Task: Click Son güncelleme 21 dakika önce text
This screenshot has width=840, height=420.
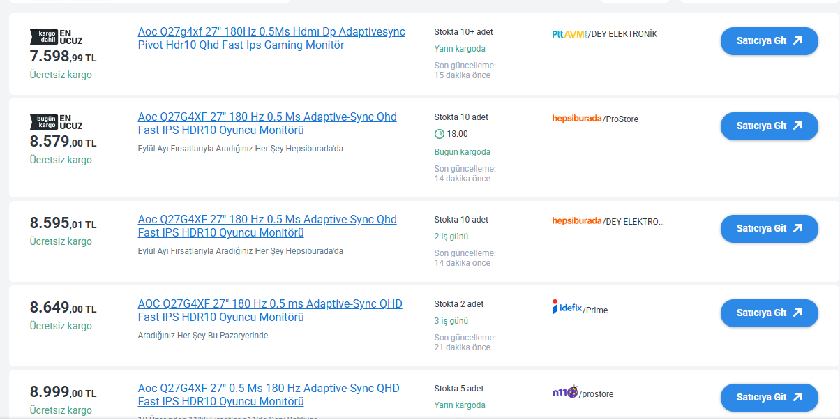Action: [465, 343]
